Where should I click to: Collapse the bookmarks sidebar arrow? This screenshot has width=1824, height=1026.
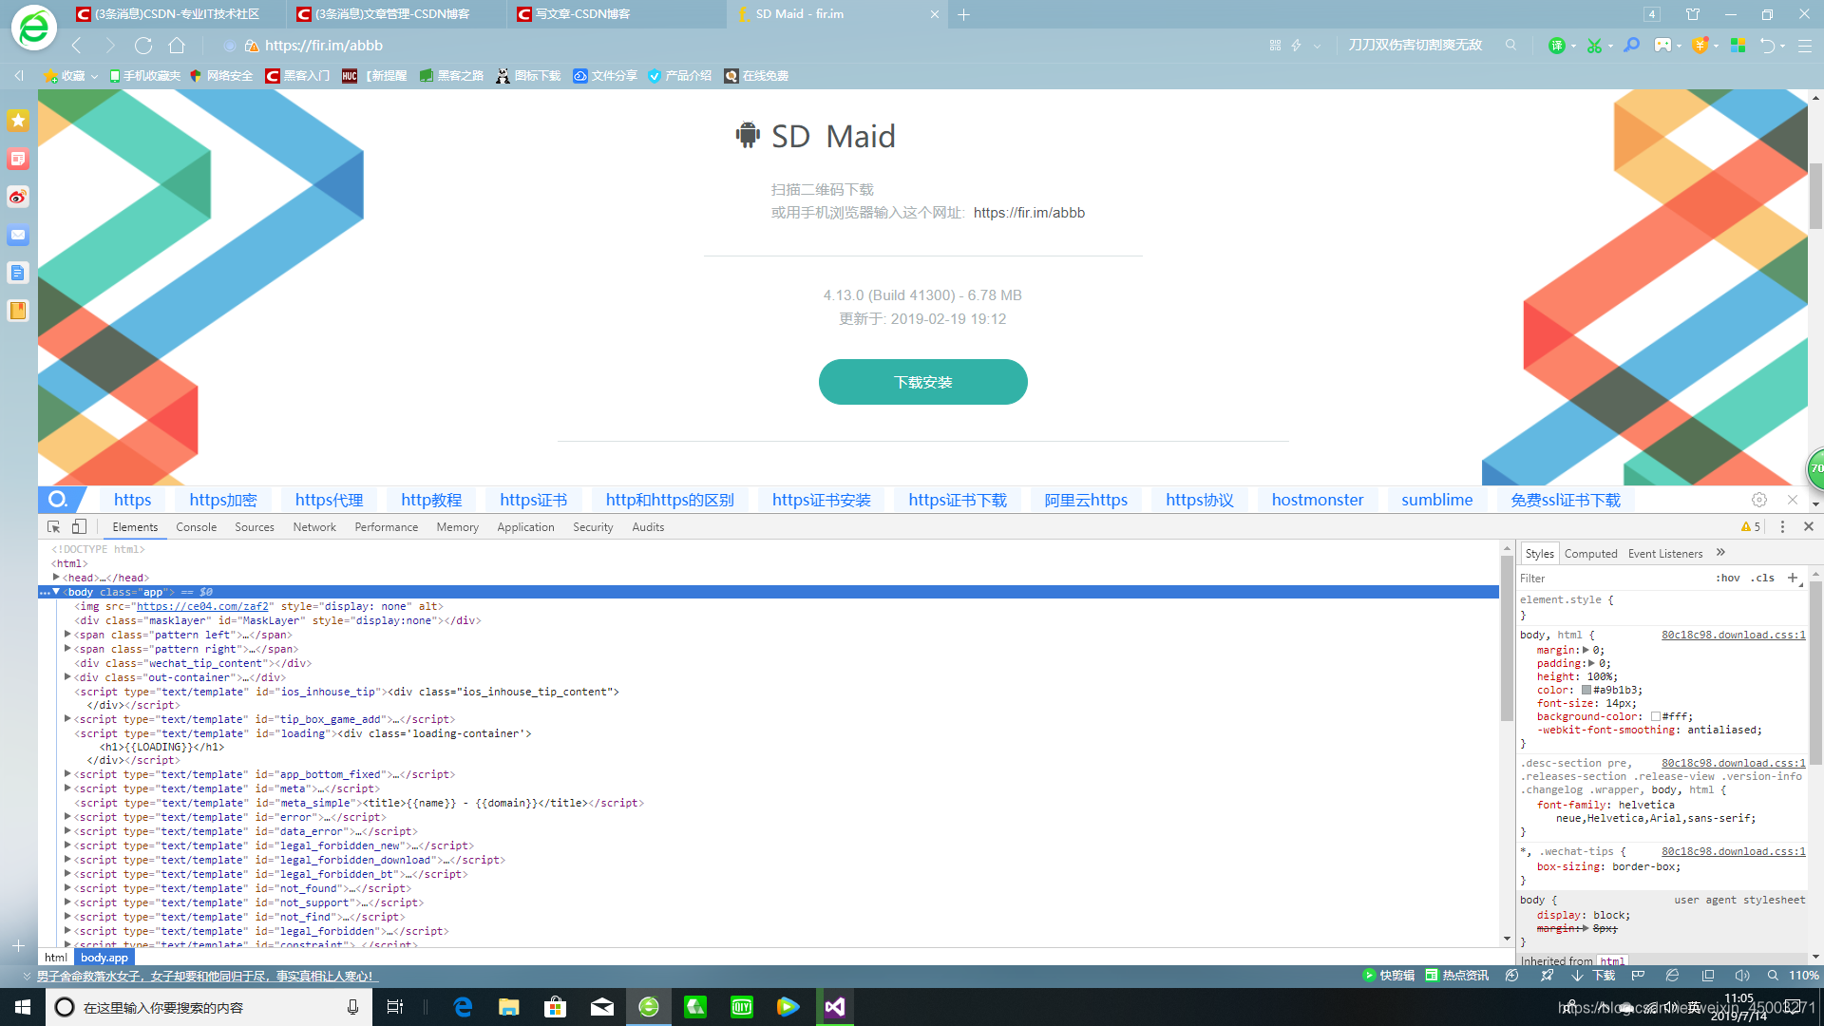[18, 76]
